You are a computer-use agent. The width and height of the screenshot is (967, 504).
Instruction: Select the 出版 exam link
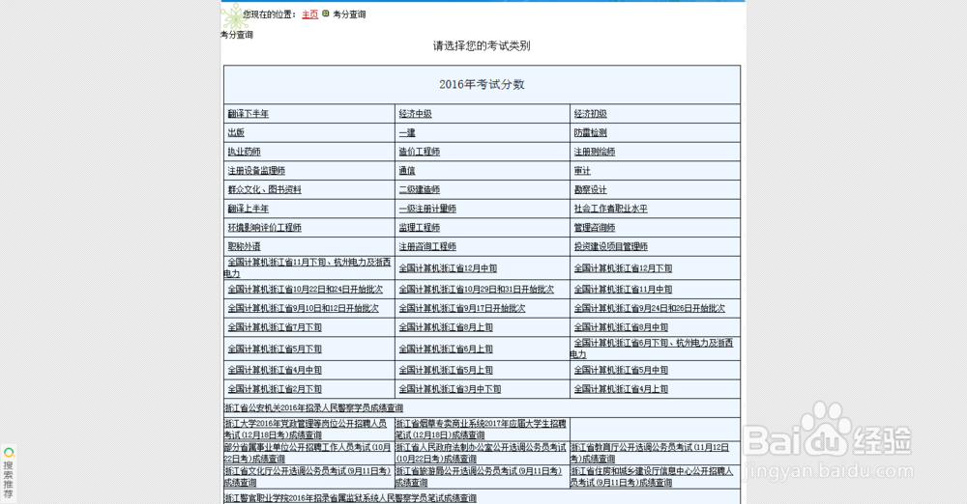tap(236, 132)
